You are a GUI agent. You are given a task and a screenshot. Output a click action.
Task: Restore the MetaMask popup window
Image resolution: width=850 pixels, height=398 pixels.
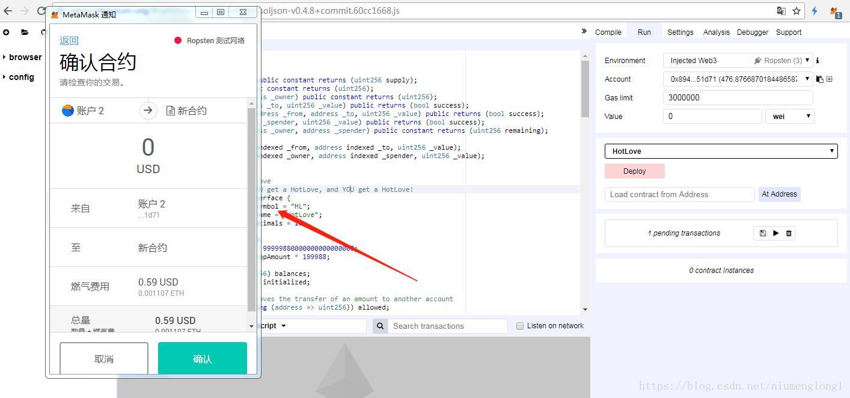click(x=221, y=12)
